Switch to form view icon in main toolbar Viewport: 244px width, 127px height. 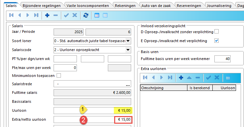[x=105, y=15]
